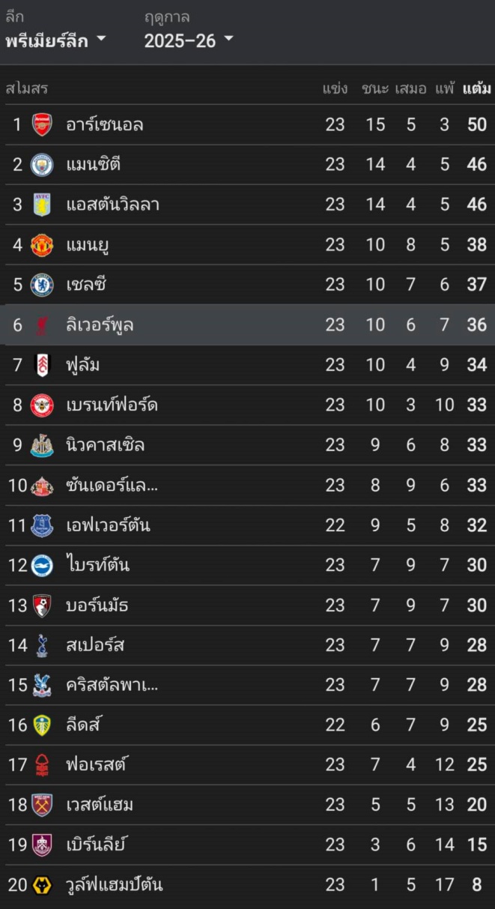Click the Crystal Palace crest icon
Viewport: 495px width, 909px height.
pos(42,685)
